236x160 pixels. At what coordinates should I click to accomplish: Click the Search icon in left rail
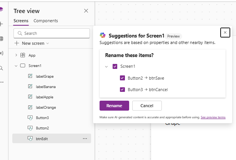coord(2,69)
